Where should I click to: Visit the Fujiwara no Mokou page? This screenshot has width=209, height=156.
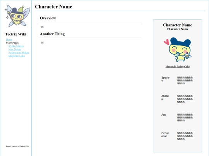pyautogui.click(x=19, y=52)
